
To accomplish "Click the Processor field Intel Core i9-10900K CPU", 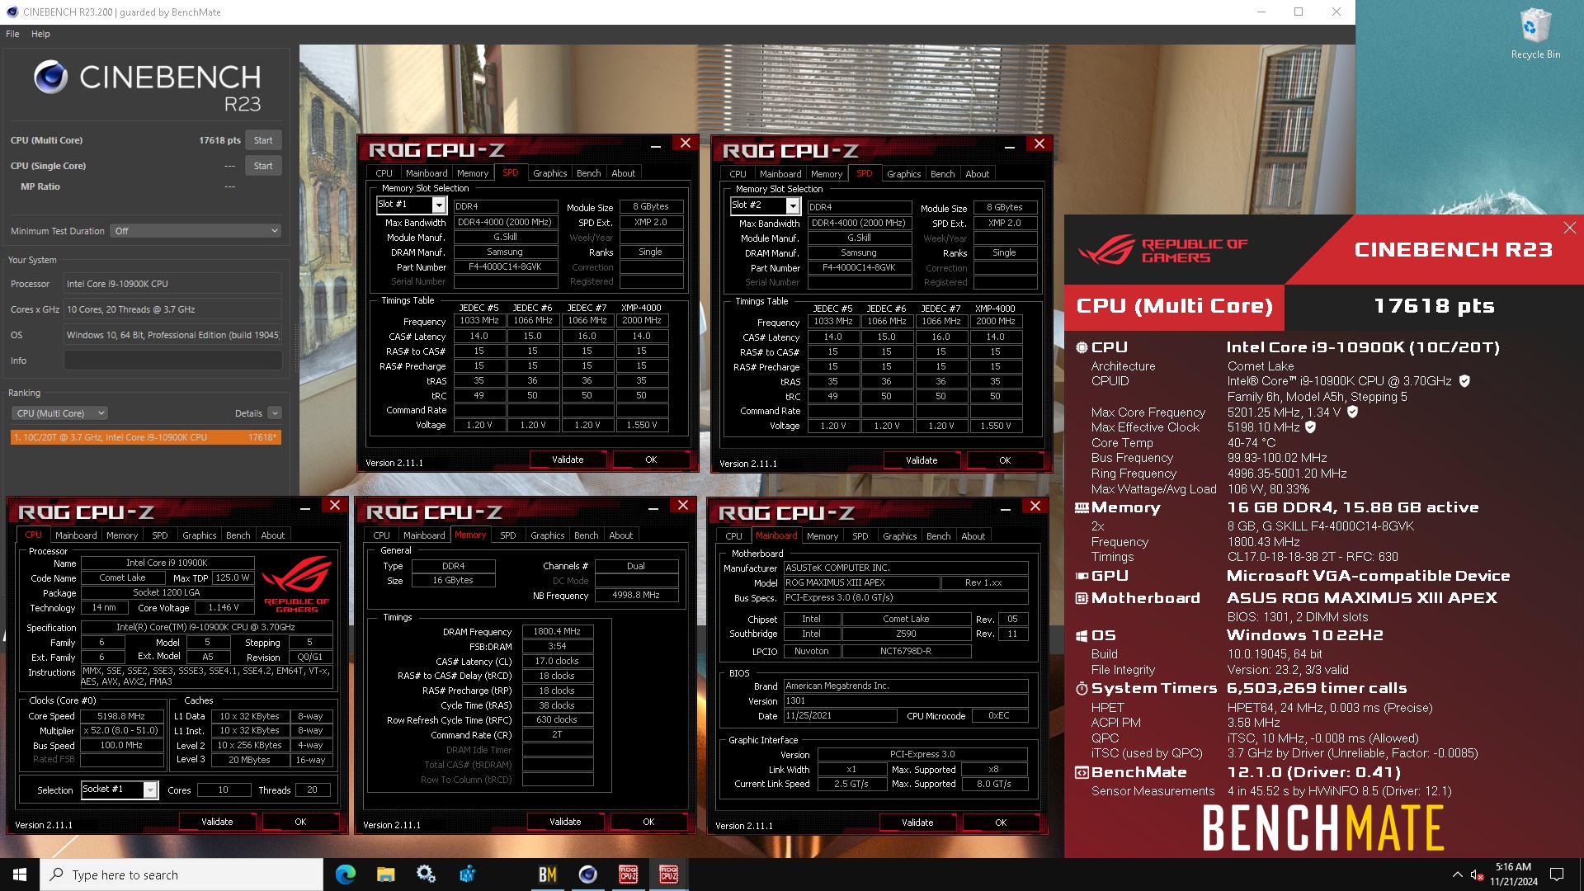I will [x=173, y=284].
